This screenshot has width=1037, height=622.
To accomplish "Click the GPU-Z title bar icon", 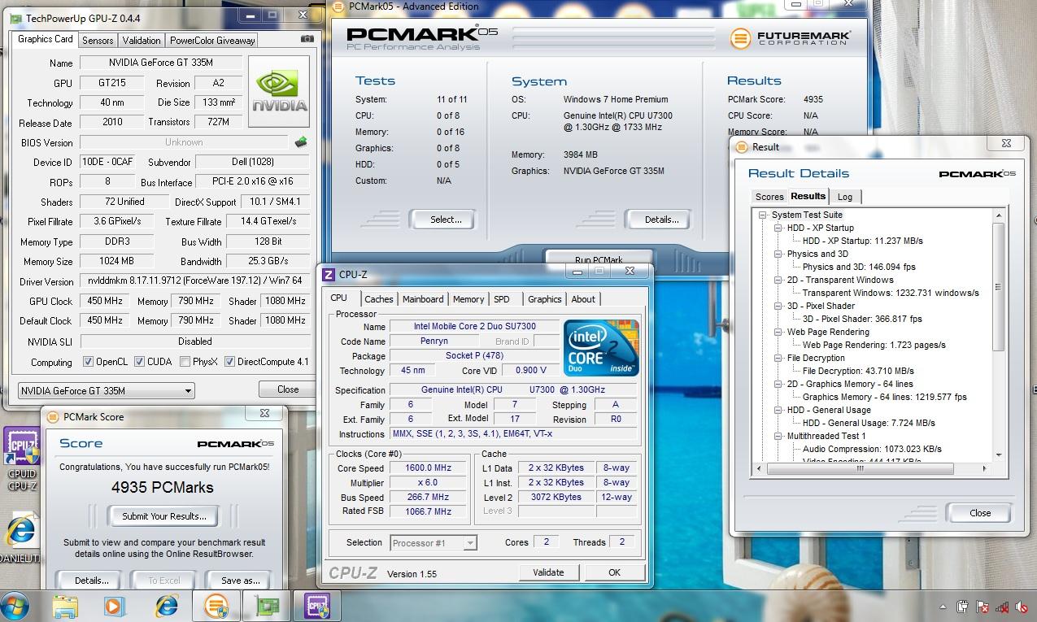I will [16, 17].
